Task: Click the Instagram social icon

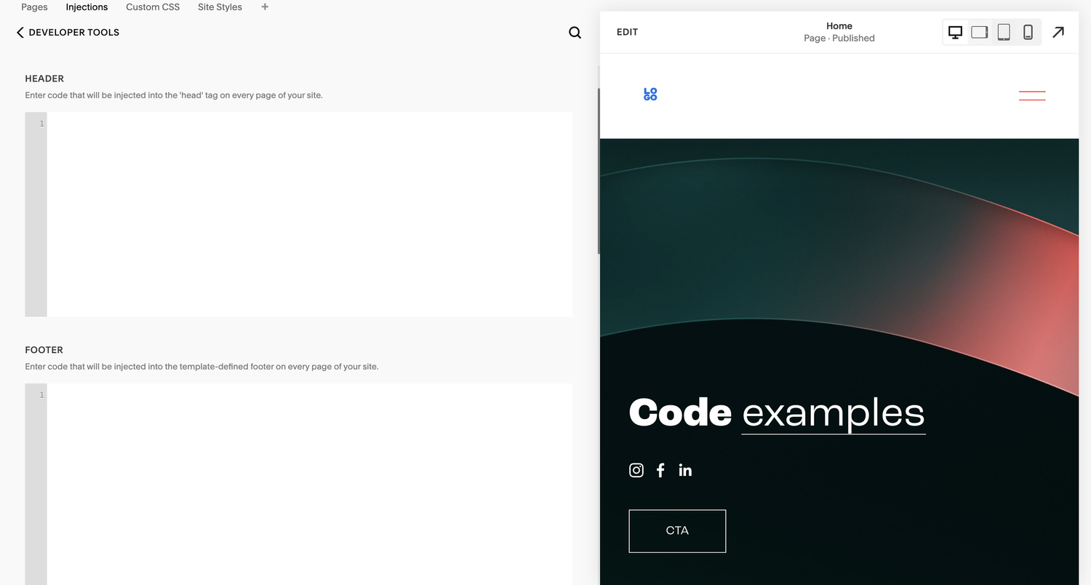Action: pos(636,470)
